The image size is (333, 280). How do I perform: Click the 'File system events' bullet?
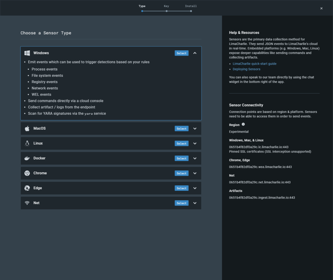(x=47, y=75)
